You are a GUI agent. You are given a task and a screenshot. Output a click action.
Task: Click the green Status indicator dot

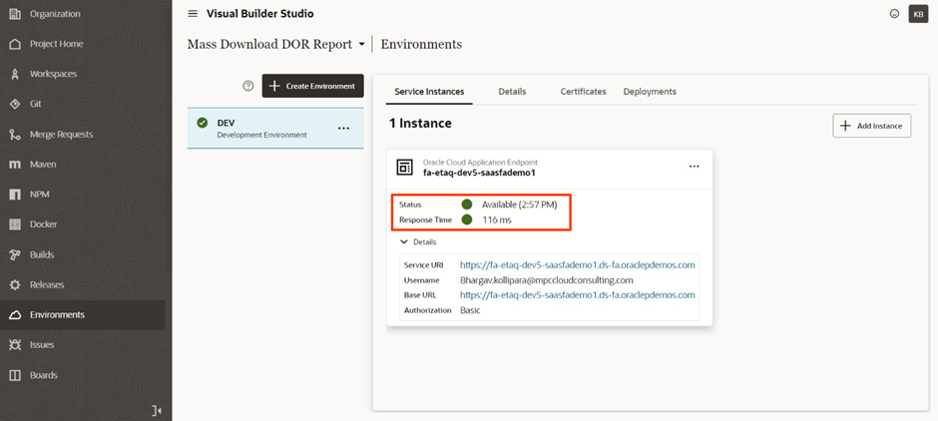[x=467, y=205]
